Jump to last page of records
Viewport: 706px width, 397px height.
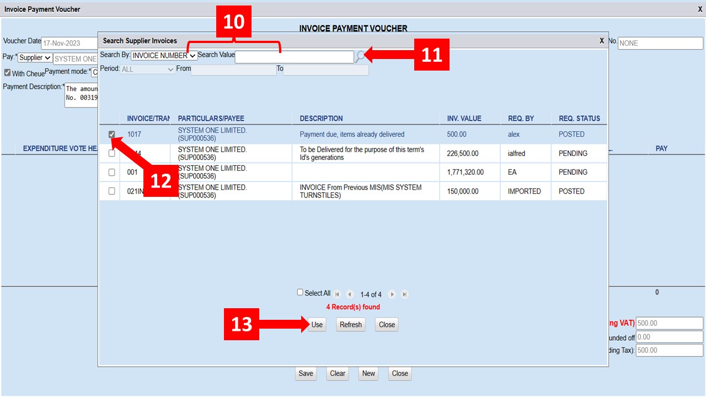click(404, 294)
